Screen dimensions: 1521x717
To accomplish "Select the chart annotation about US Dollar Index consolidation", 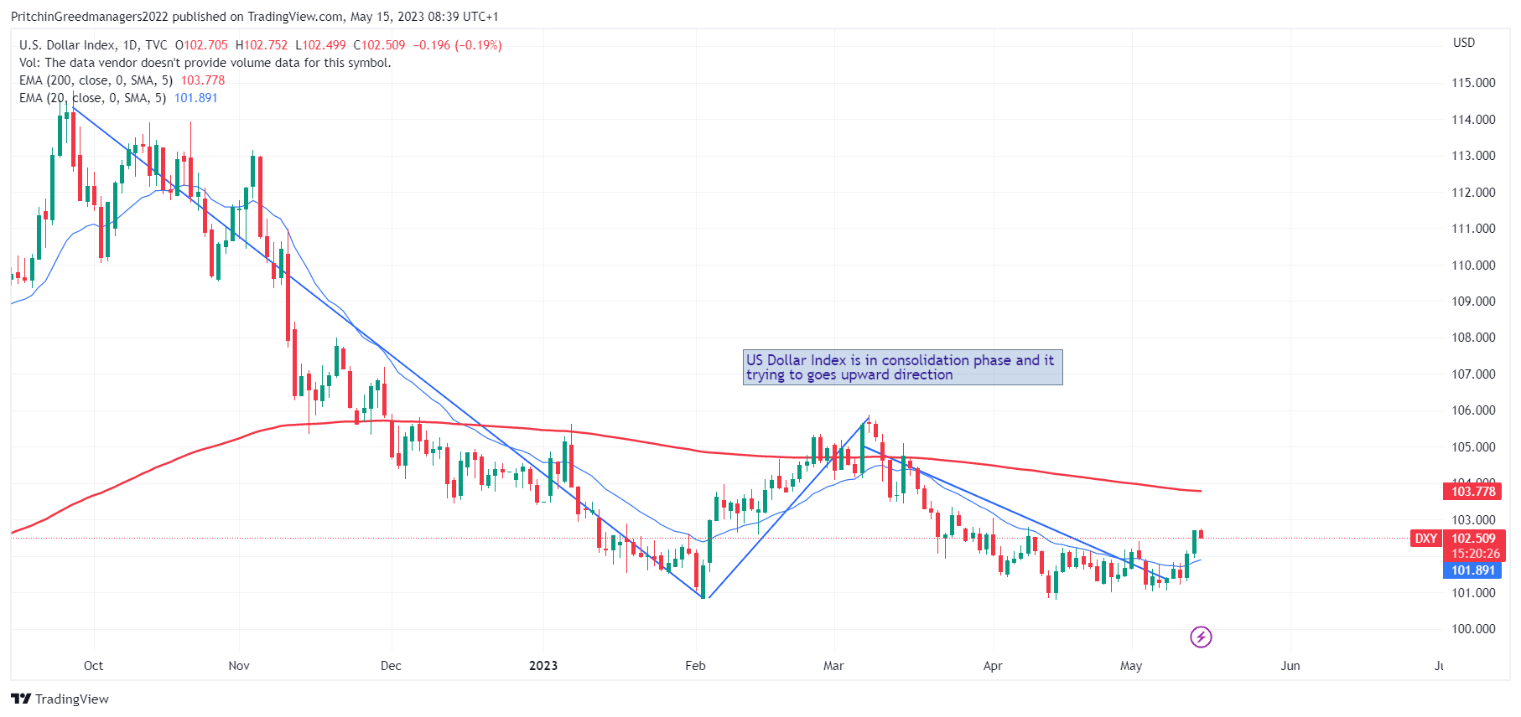I will [903, 368].
